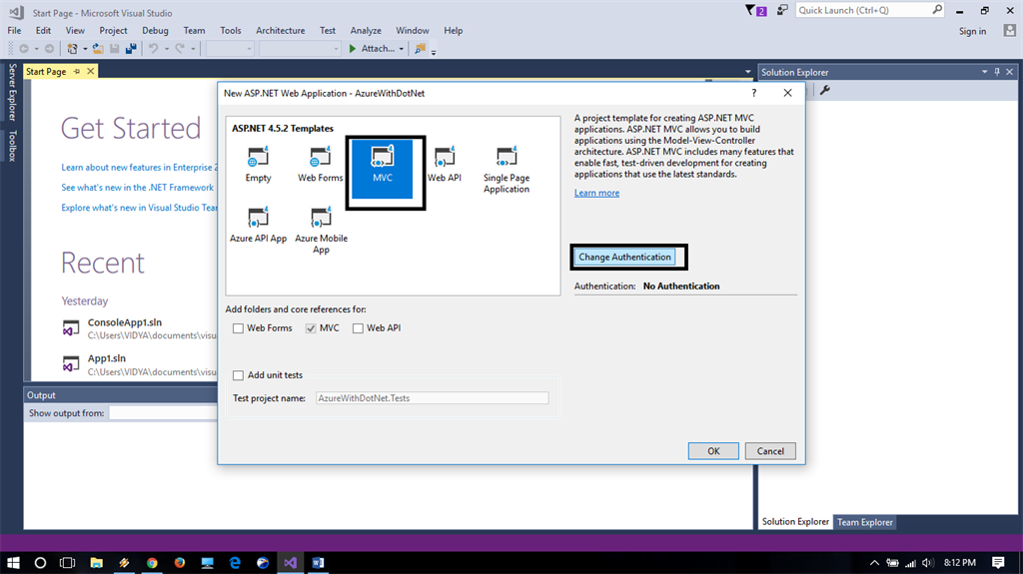
Task: Open the Learn more link
Action: pos(596,193)
